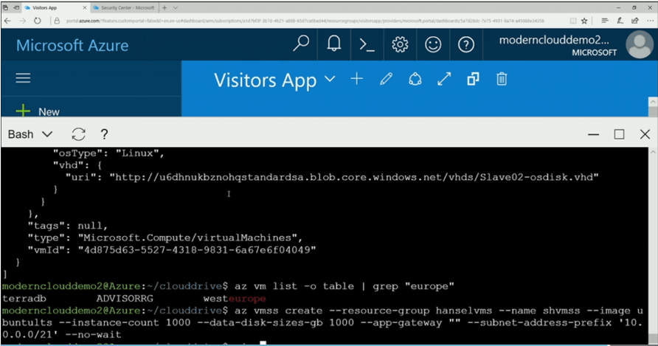The image size is (658, 346).
Task: Click the New resource button
Action: pos(38,111)
